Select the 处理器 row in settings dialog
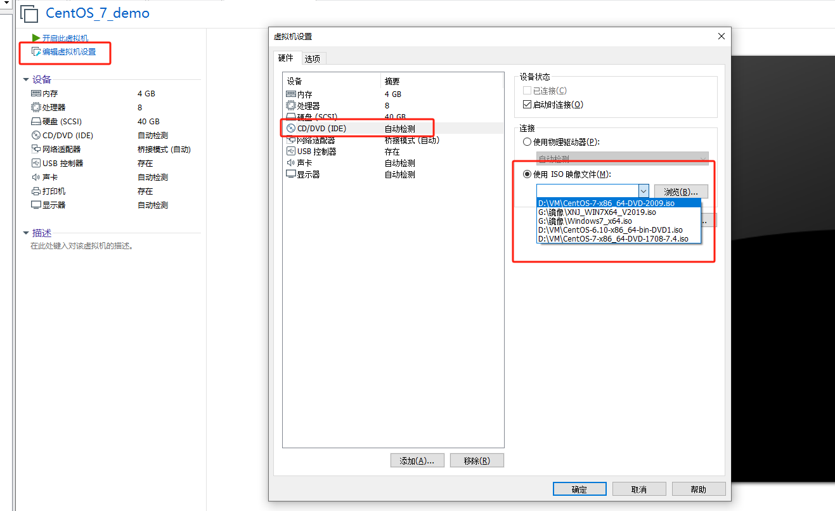The height and width of the screenshot is (511, 835). 393,105
